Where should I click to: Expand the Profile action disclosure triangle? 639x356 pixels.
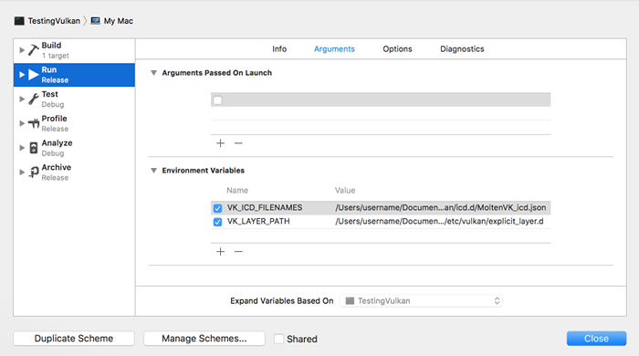point(22,123)
